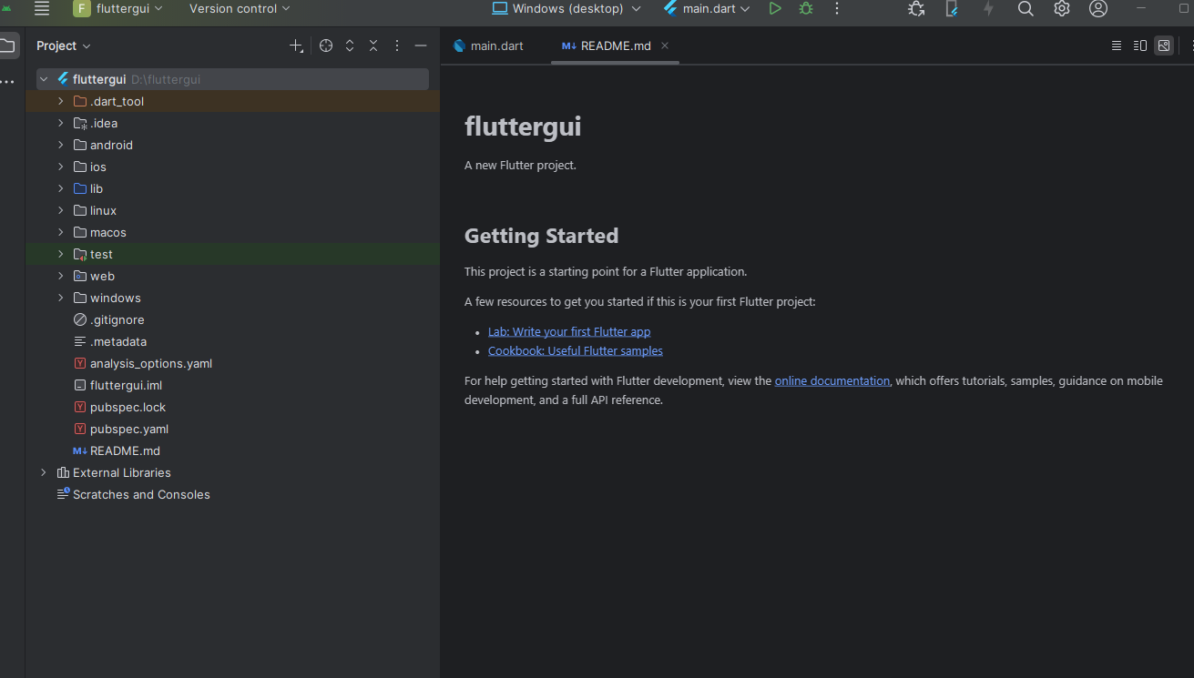Click the add new file plus icon
The width and height of the screenshot is (1194, 678).
coord(296,46)
